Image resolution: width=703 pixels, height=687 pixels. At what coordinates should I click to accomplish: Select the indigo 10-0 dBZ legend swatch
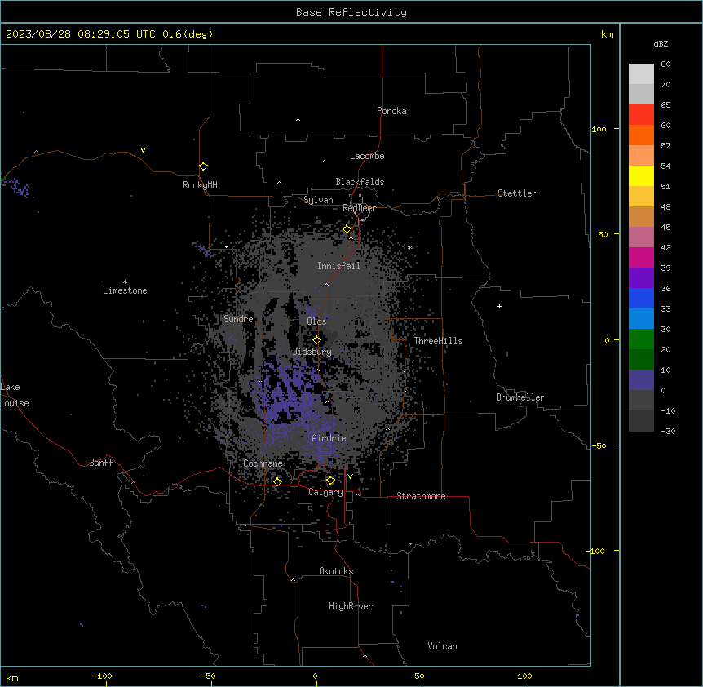(x=641, y=380)
